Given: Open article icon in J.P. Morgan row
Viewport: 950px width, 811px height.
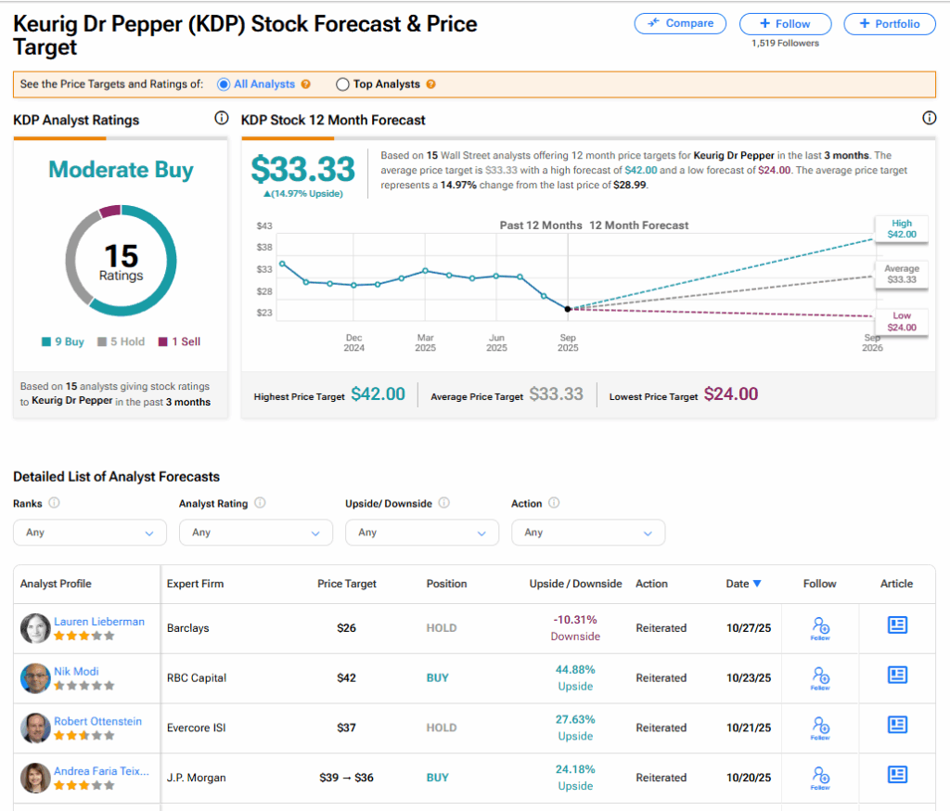Looking at the screenshot, I should click(x=897, y=774).
